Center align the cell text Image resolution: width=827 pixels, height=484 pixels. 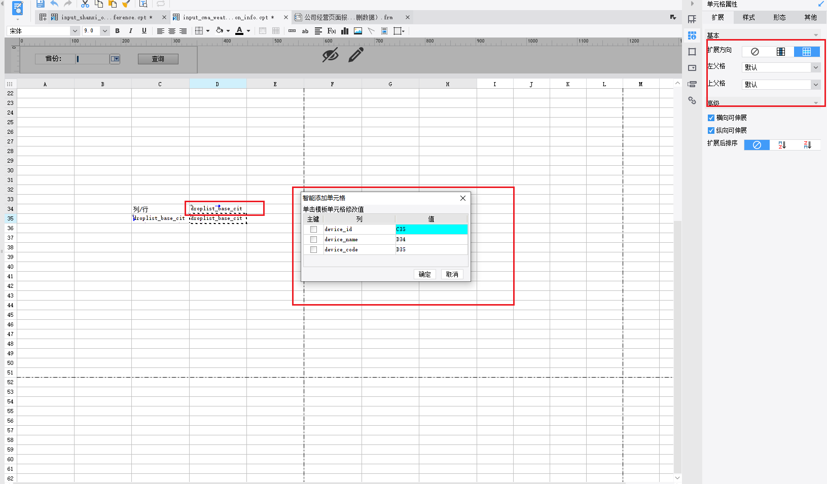coord(172,31)
